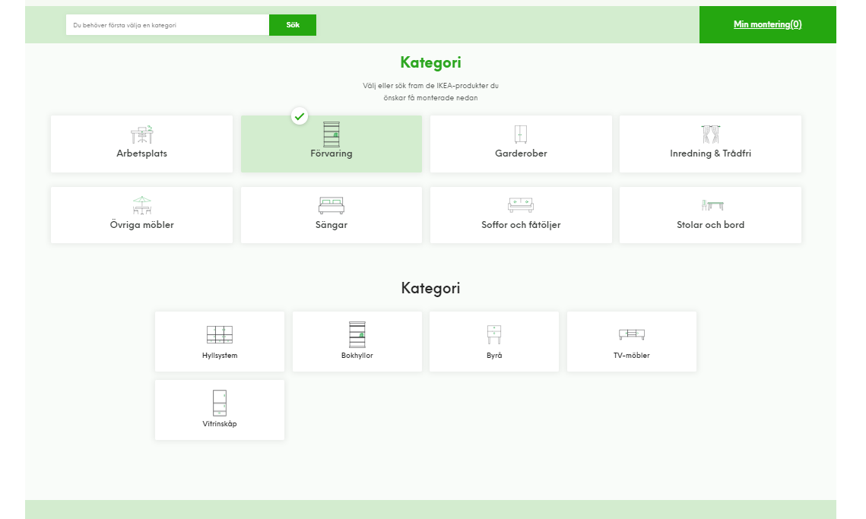Click the Sängar bed icon
The width and height of the screenshot is (866, 519).
(331, 206)
